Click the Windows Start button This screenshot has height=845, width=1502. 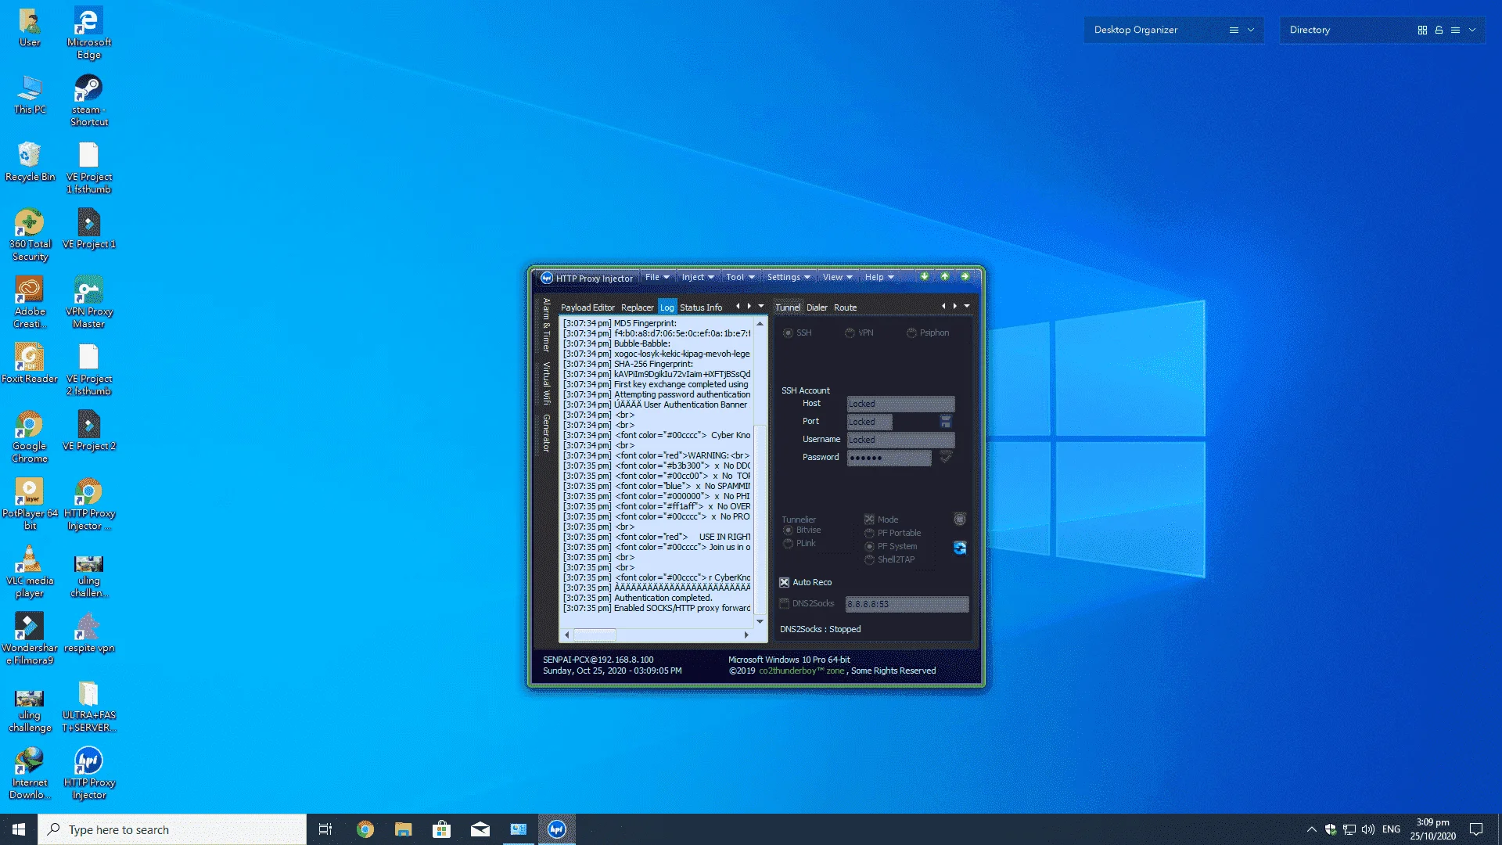coord(19,829)
